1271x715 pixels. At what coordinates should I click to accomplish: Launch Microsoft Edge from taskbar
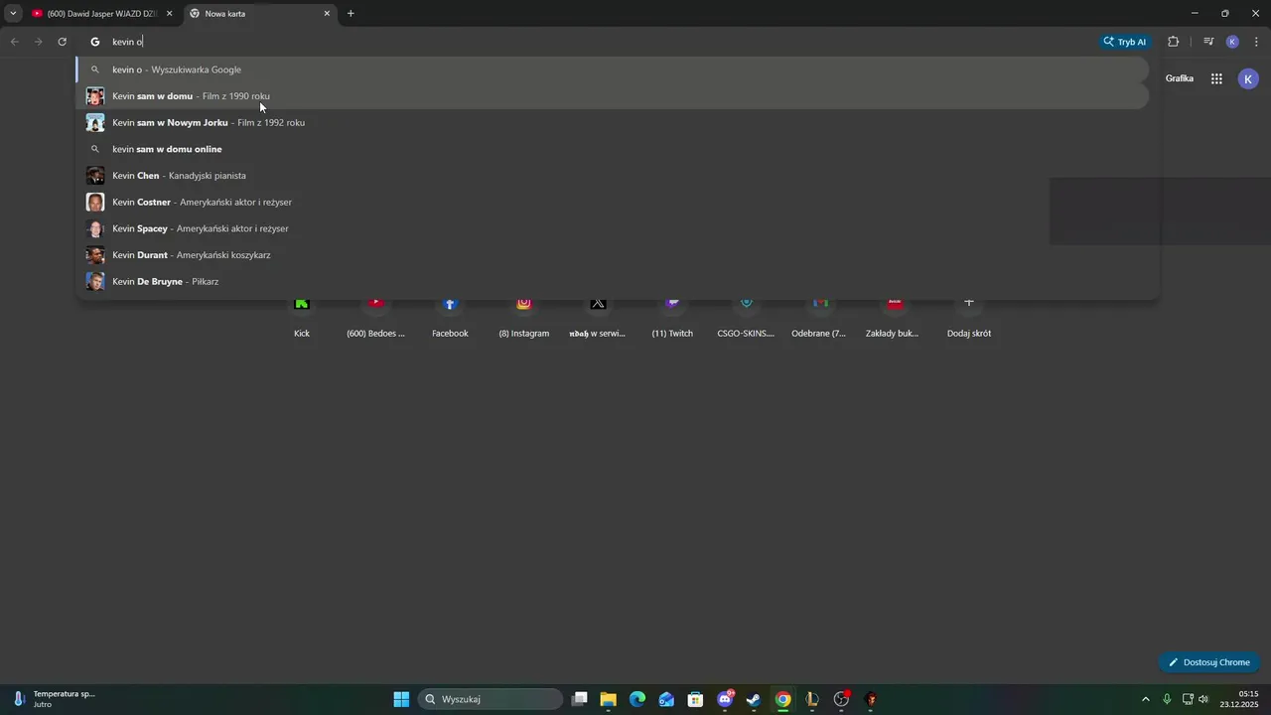(x=637, y=699)
